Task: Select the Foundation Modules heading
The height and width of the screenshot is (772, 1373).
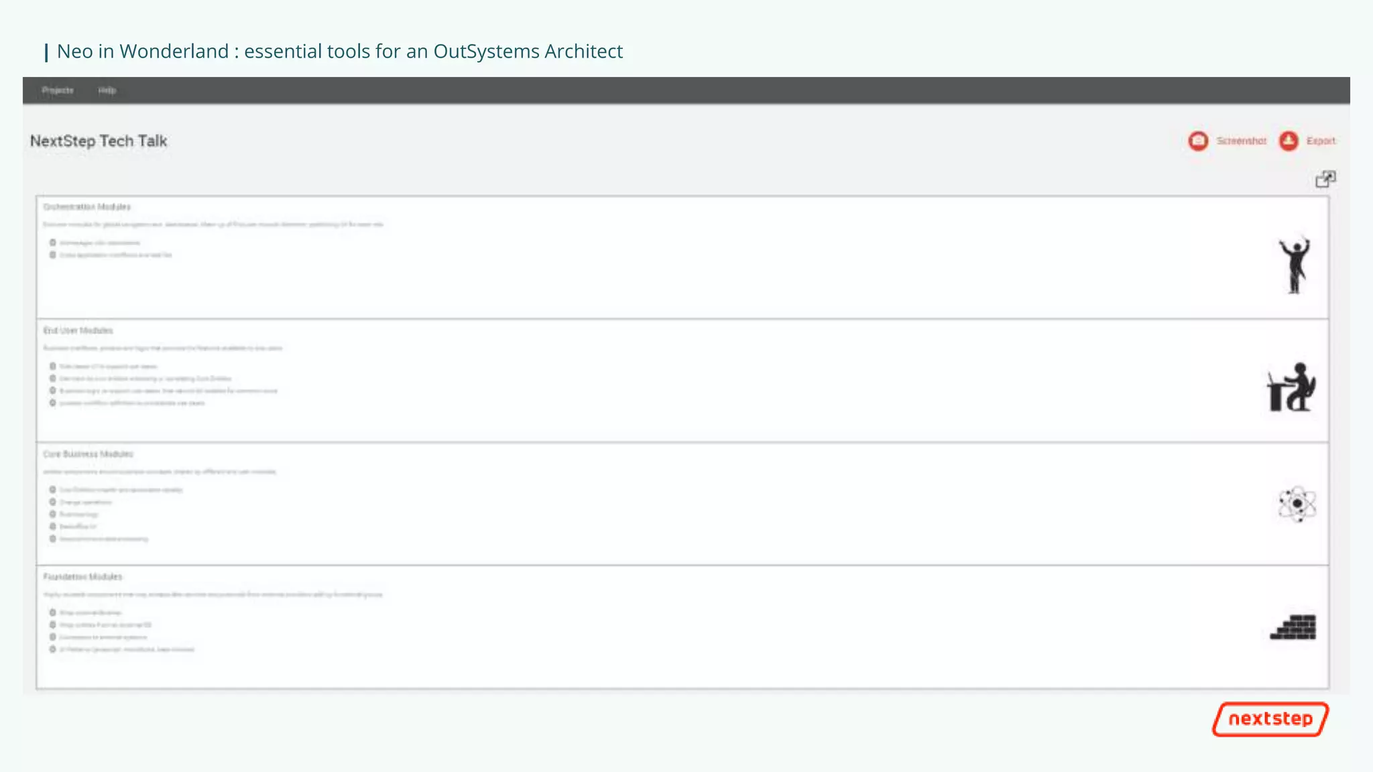Action: [82, 576]
